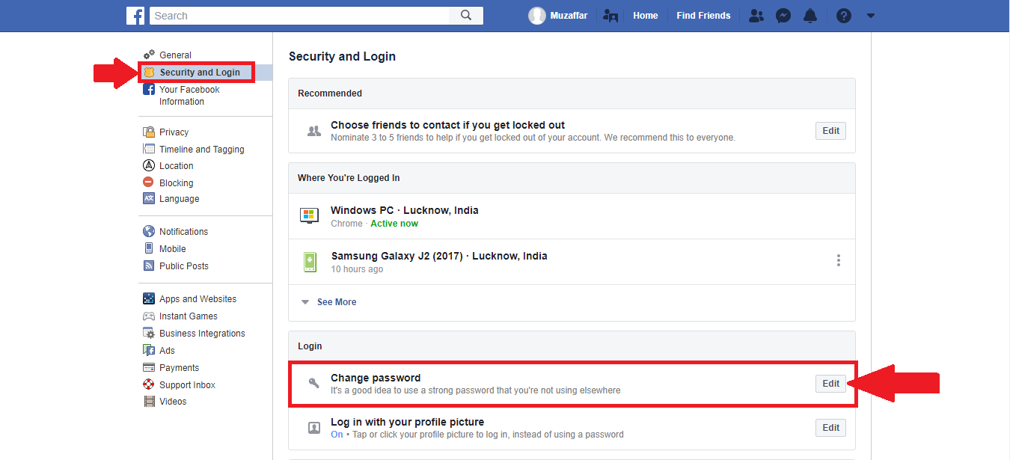Viewport: 1010px width, 460px height.
Task: Collapse the See More chevron arrow
Action: [304, 301]
